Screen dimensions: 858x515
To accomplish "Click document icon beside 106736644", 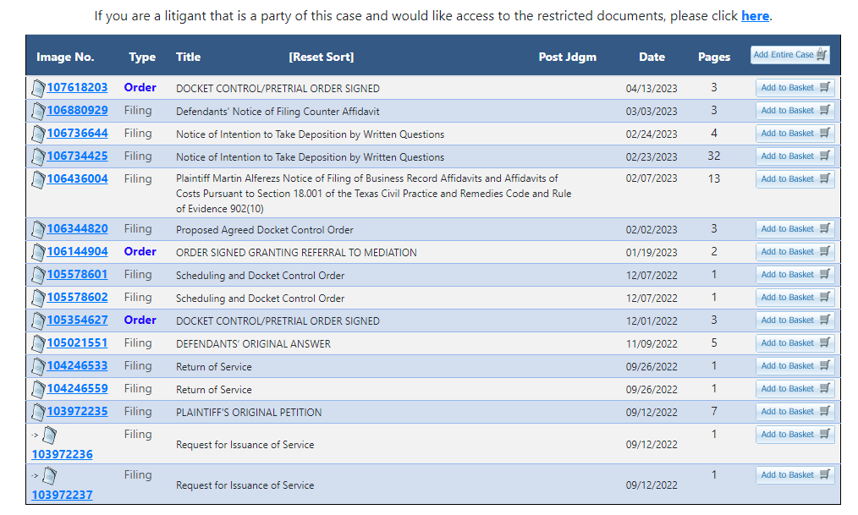I will point(38,134).
